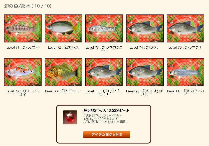Click the 幻の魚/淡水 (10 / 10) heading
The image size is (209, 146).
point(28,6)
